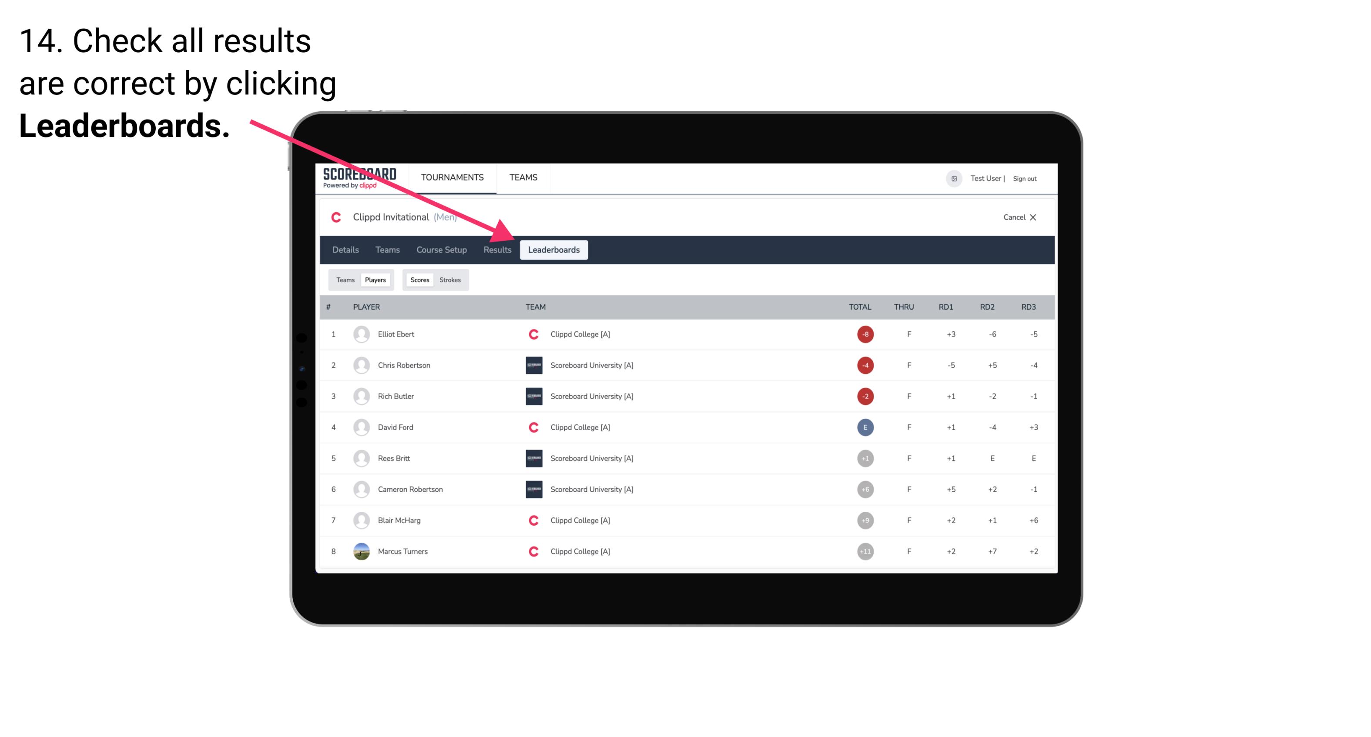Toggle the Scores filter button

pos(419,280)
